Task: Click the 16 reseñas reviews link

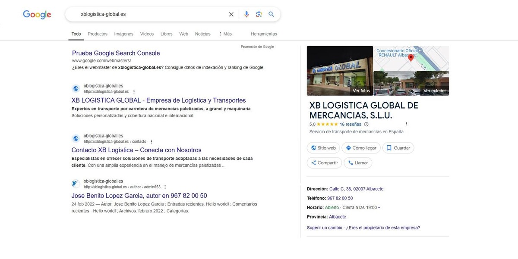Action: 351,124
